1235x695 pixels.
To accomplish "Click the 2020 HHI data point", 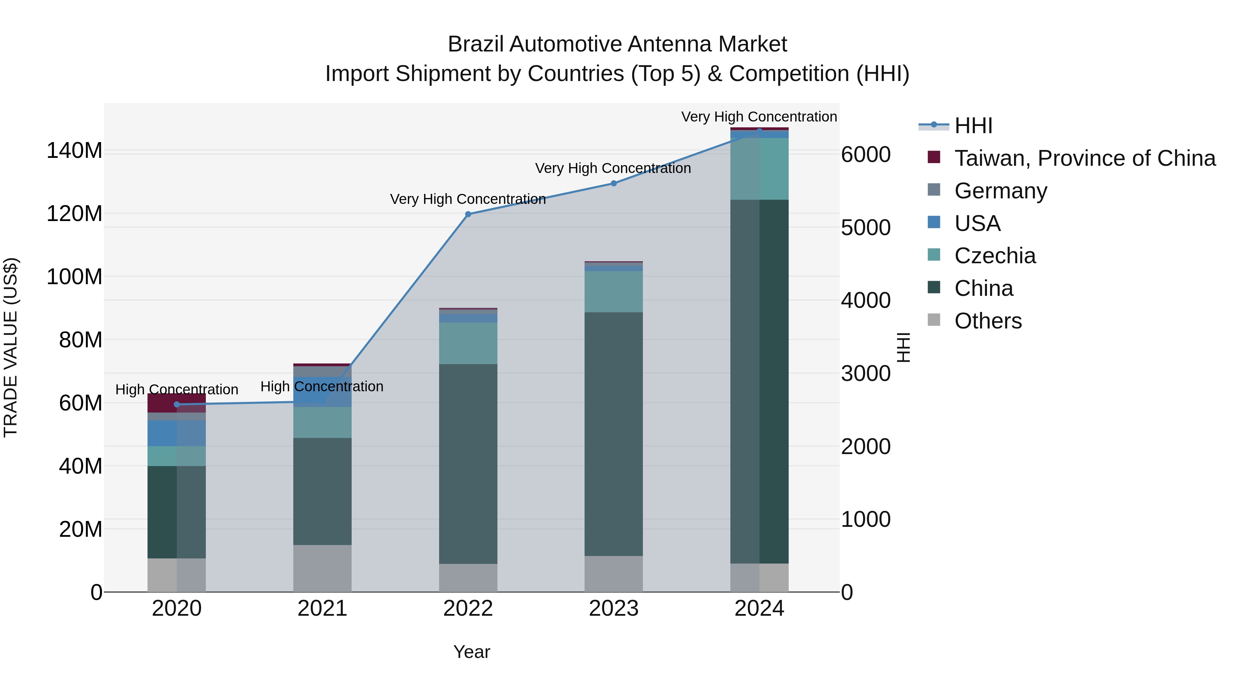I will pyautogui.click(x=176, y=404).
